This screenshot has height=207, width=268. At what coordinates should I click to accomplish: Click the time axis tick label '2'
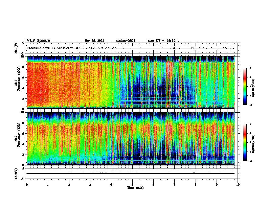pyautogui.click(x=69, y=185)
